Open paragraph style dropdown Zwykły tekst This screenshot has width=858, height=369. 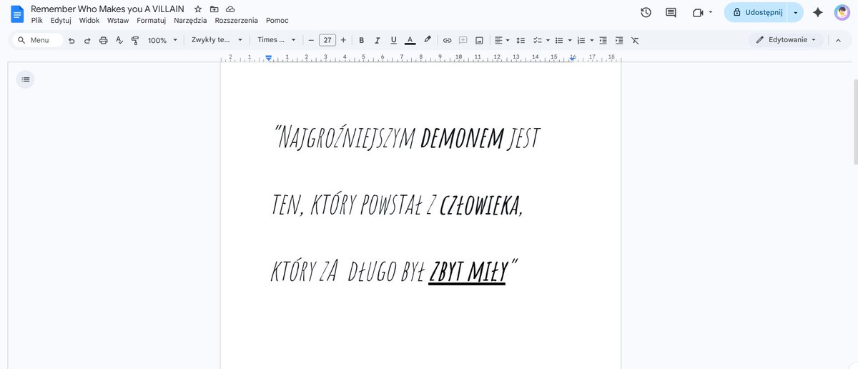point(217,40)
